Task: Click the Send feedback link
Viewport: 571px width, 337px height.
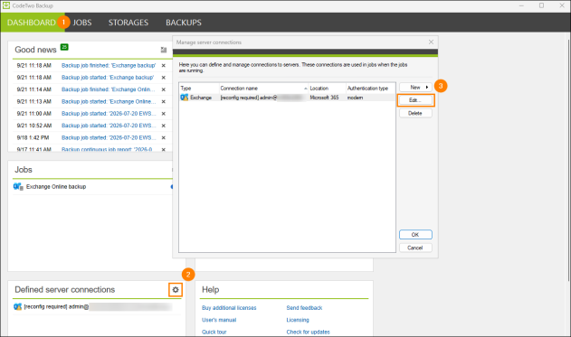Action: (x=304, y=308)
